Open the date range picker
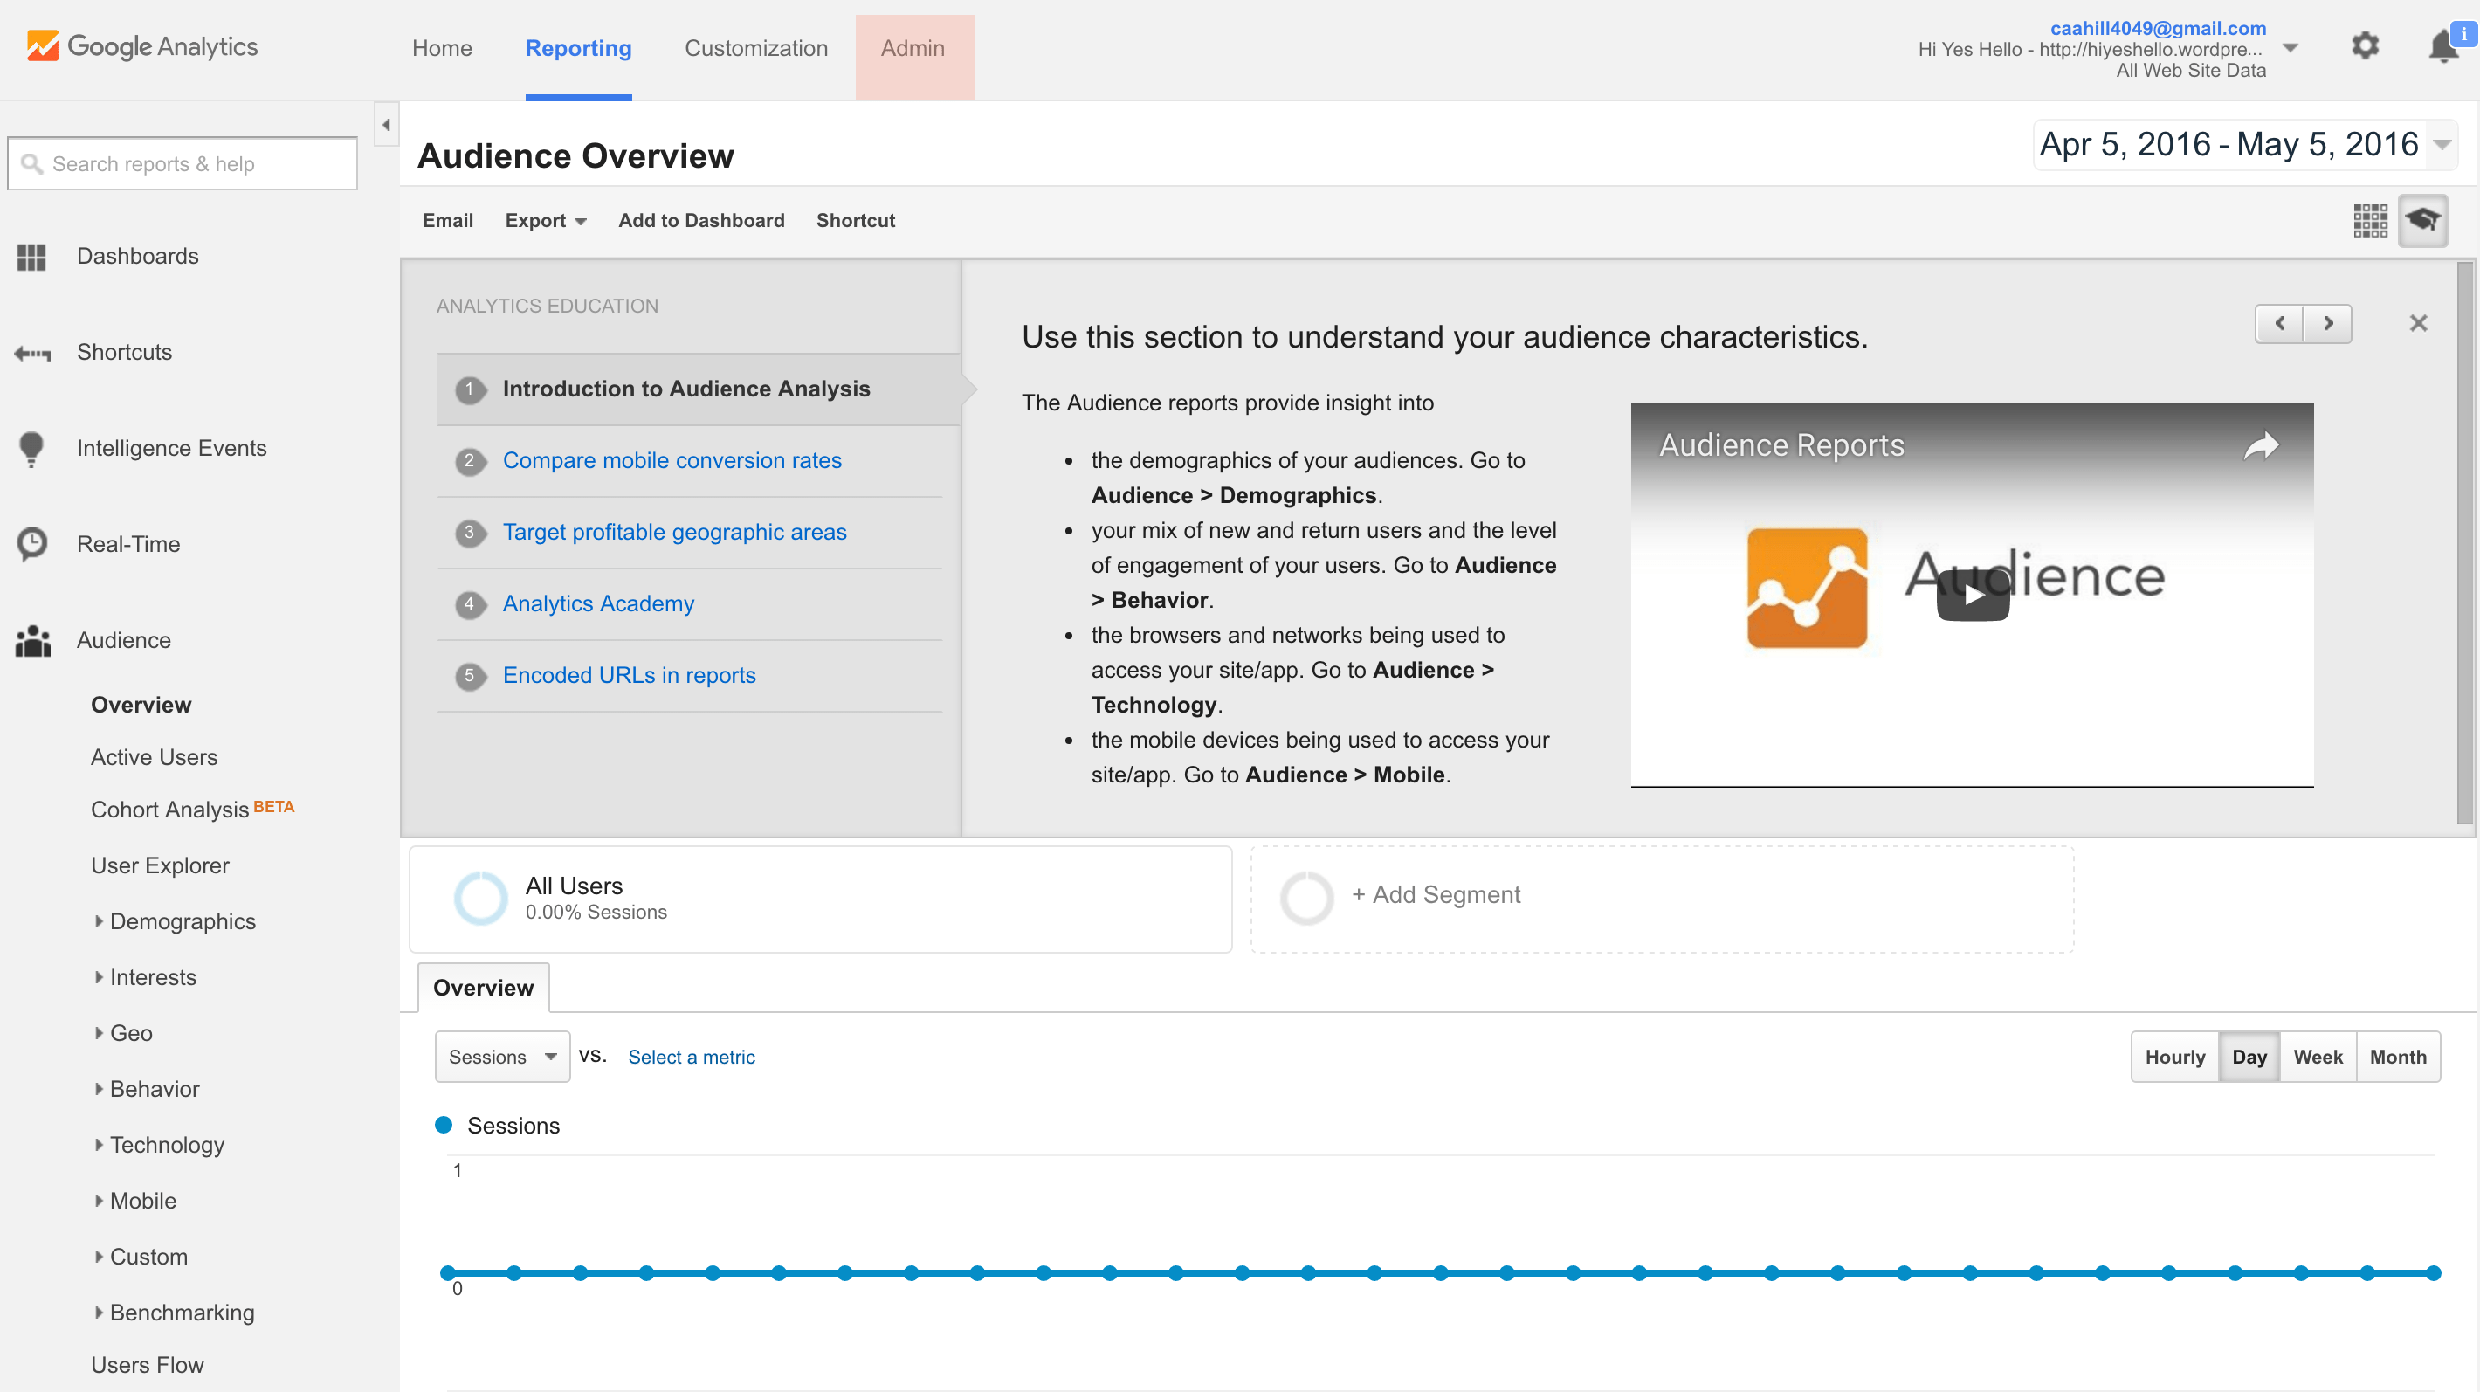This screenshot has width=2480, height=1392. 2245,145
